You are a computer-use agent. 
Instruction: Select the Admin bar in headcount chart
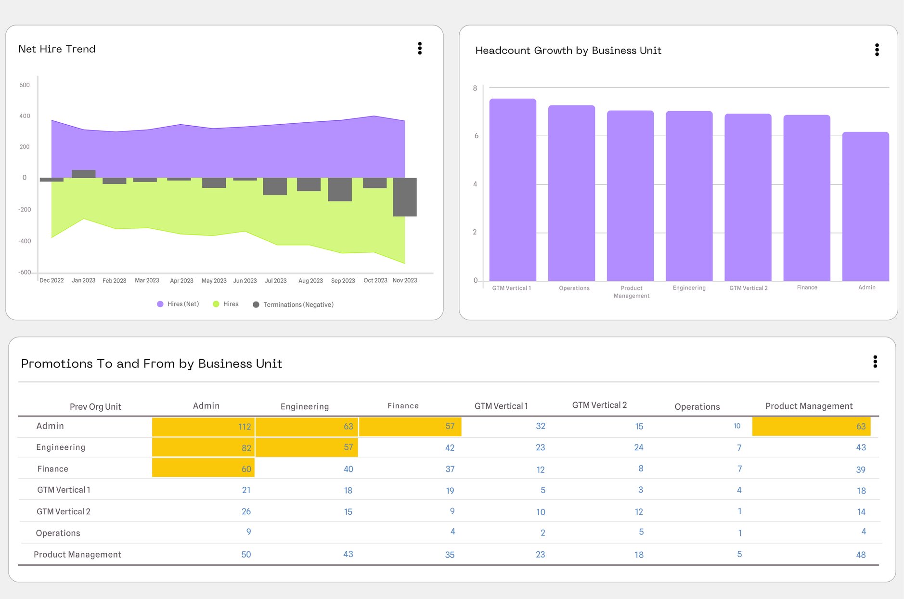click(866, 205)
